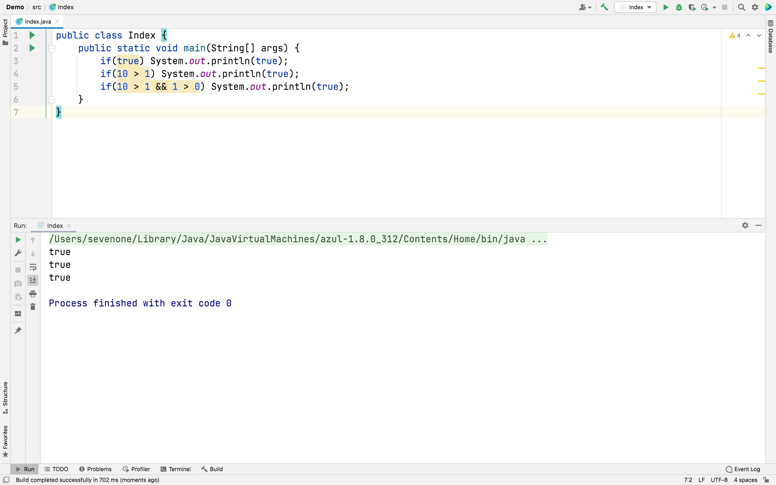The height and width of the screenshot is (485, 776).
Task: Open the user account dropdown in toolbar
Action: pos(585,7)
